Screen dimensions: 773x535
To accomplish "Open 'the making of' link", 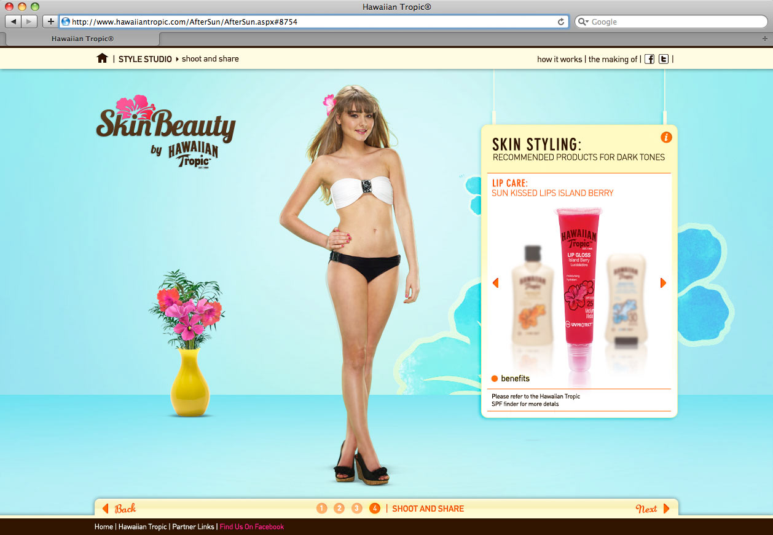I will 613,59.
